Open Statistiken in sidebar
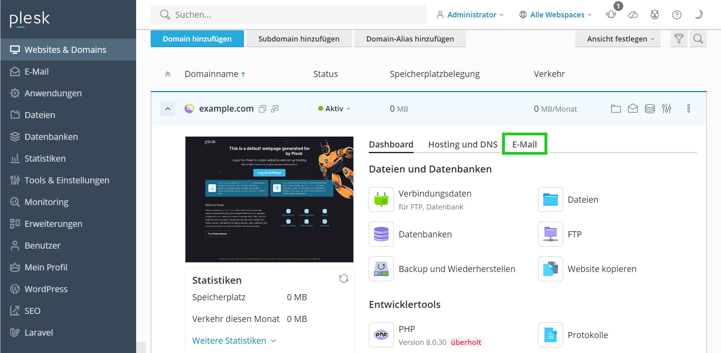721x353 pixels. pos(68,158)
